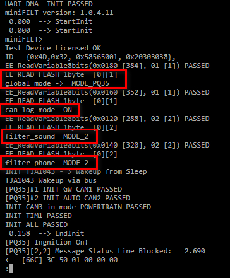230x278 pixels.
Task: Click '[PQ35] Ingnition On!' line
Action: point(47,242)
